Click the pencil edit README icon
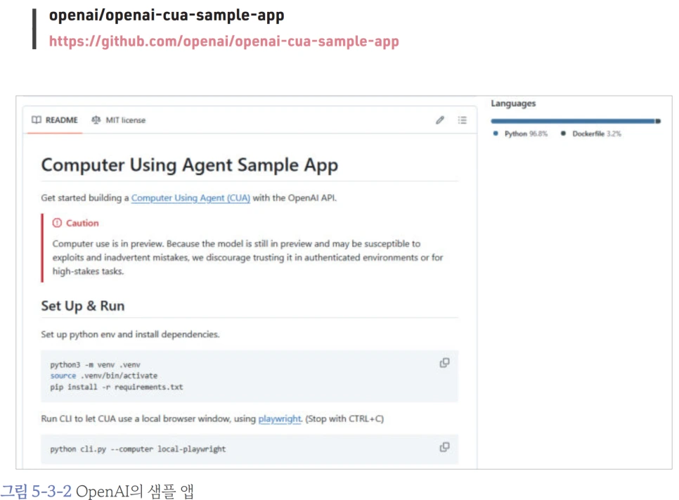679x500 pixels. point(440,120)
